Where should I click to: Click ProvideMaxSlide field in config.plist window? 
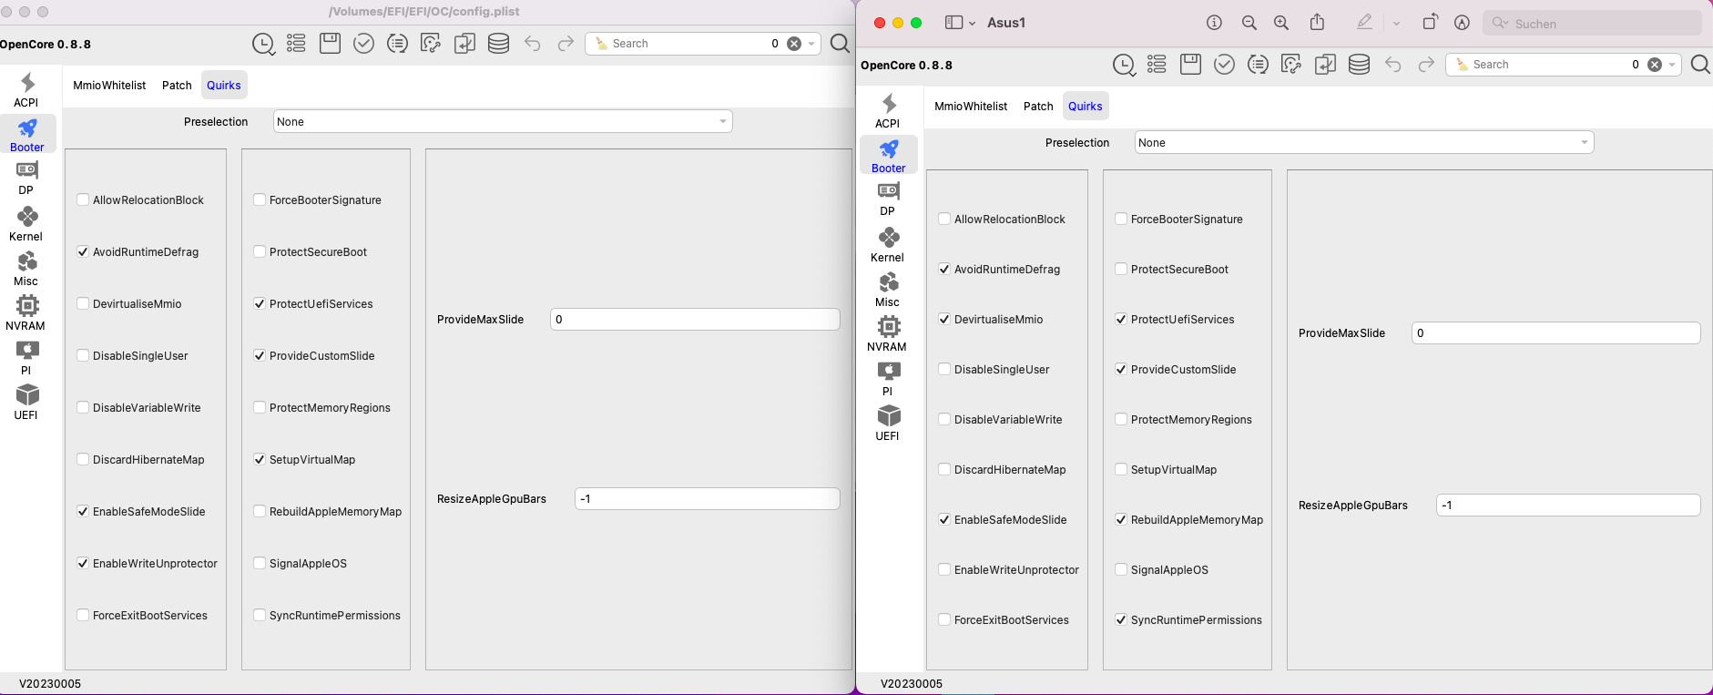pyautogui.click(x=695, y=320)
